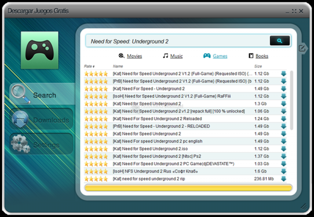The width and height of the screenshot is (314, 217).
Task: Open Settings from the sidebar
Action: (42, 145)
